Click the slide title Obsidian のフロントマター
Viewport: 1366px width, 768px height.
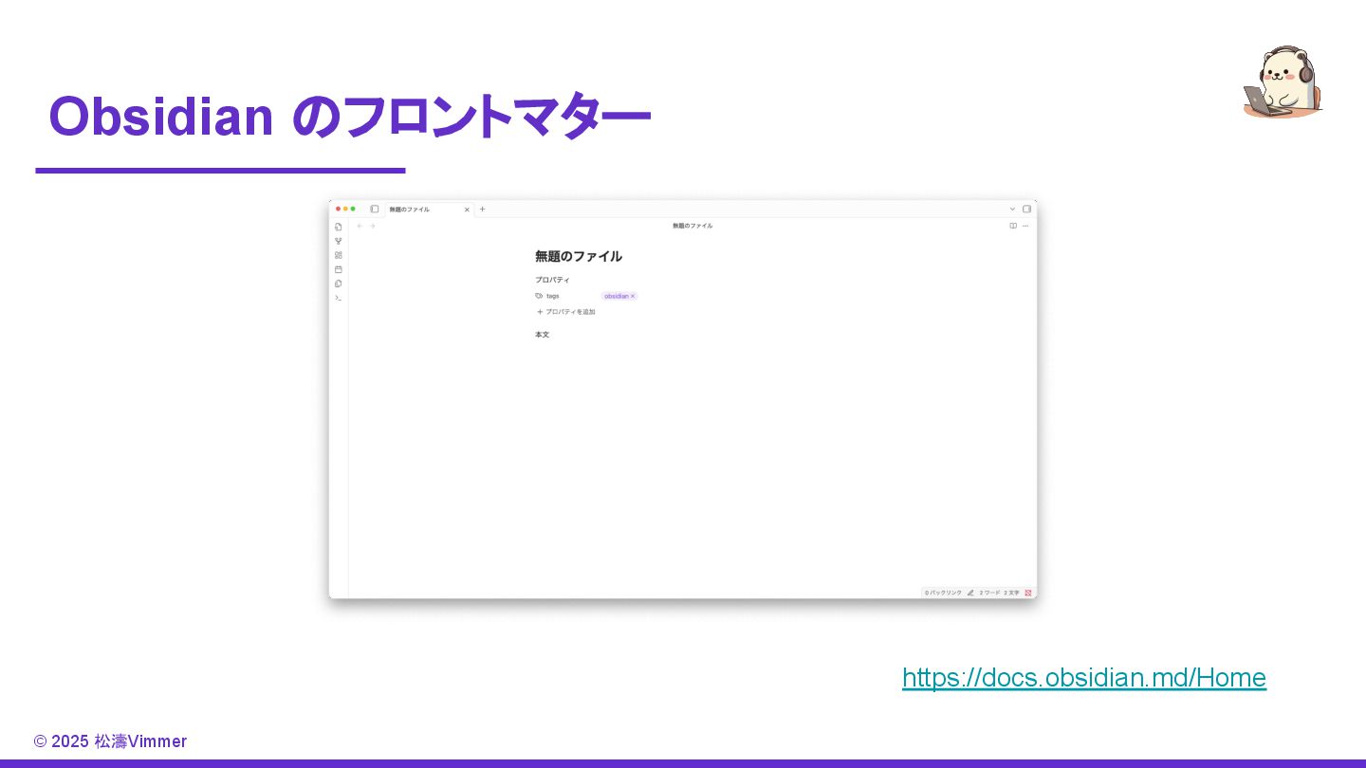pyautogui.click(x=349, y=117)
